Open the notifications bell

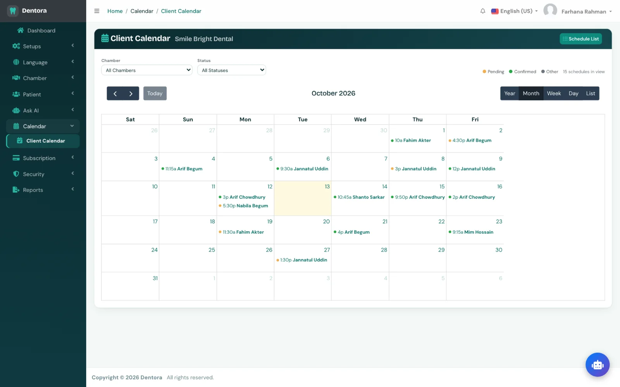click(x=483, y=11)
